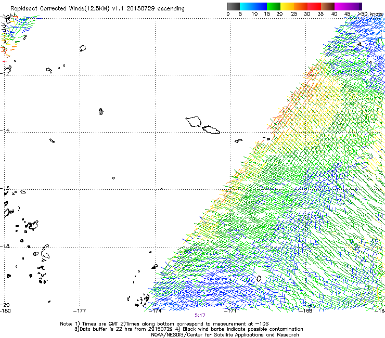Click the '-12' latitude axis label
Screen dimensions: 385x338
click(x=5, y=73)
